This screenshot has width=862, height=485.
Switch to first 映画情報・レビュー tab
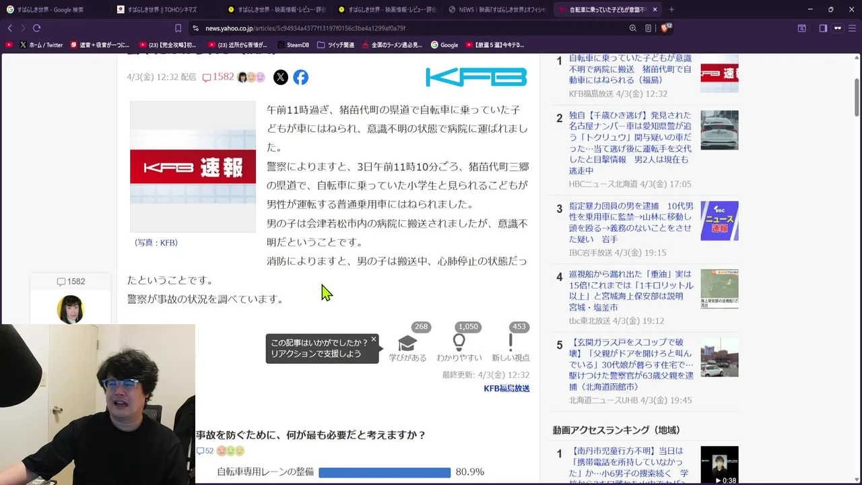pos(276,9)
